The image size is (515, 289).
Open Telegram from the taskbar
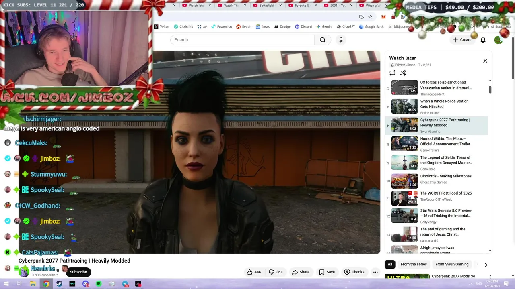(125, 284)
